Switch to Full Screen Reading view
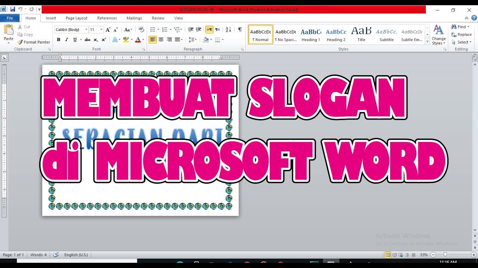The height and width of the screenshot is (268, 478). click(394, 255)
